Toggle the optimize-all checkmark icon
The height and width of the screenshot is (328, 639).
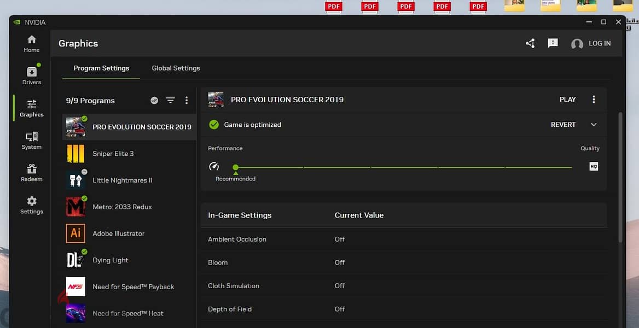coord(154,100)
